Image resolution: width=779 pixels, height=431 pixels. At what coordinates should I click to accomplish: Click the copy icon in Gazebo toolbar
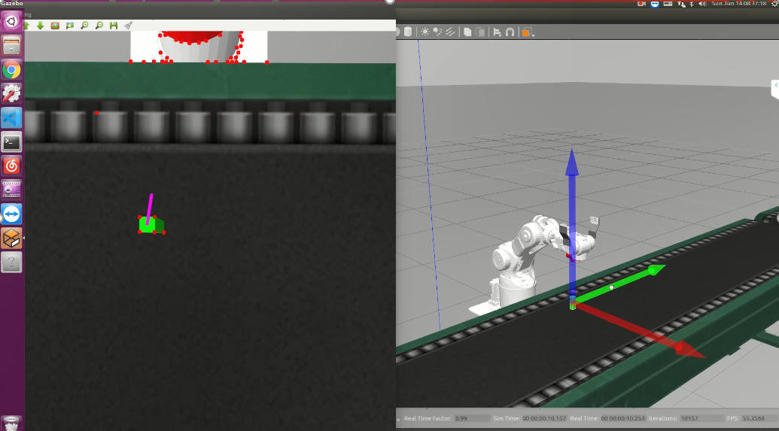[467, 32]
